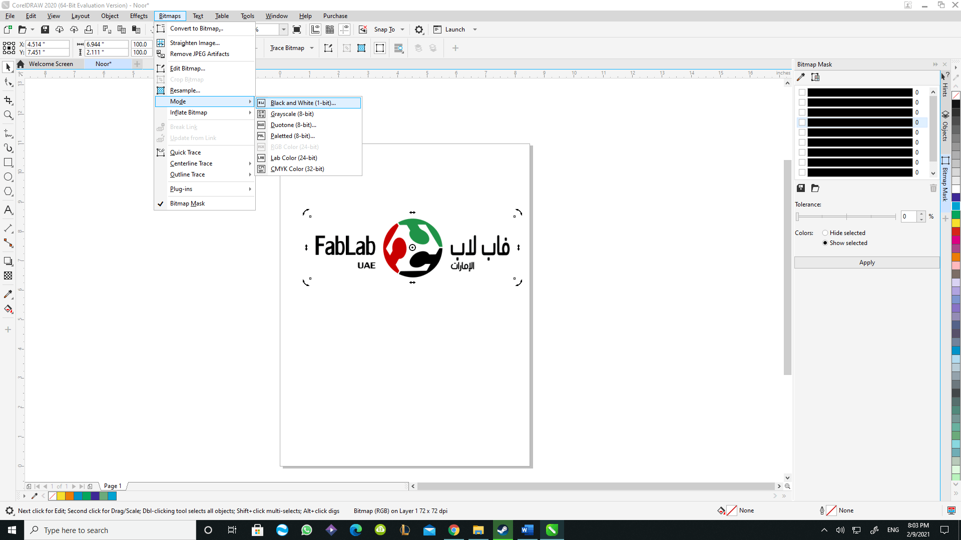Tick the second color mask checkbox

point(802,102)
